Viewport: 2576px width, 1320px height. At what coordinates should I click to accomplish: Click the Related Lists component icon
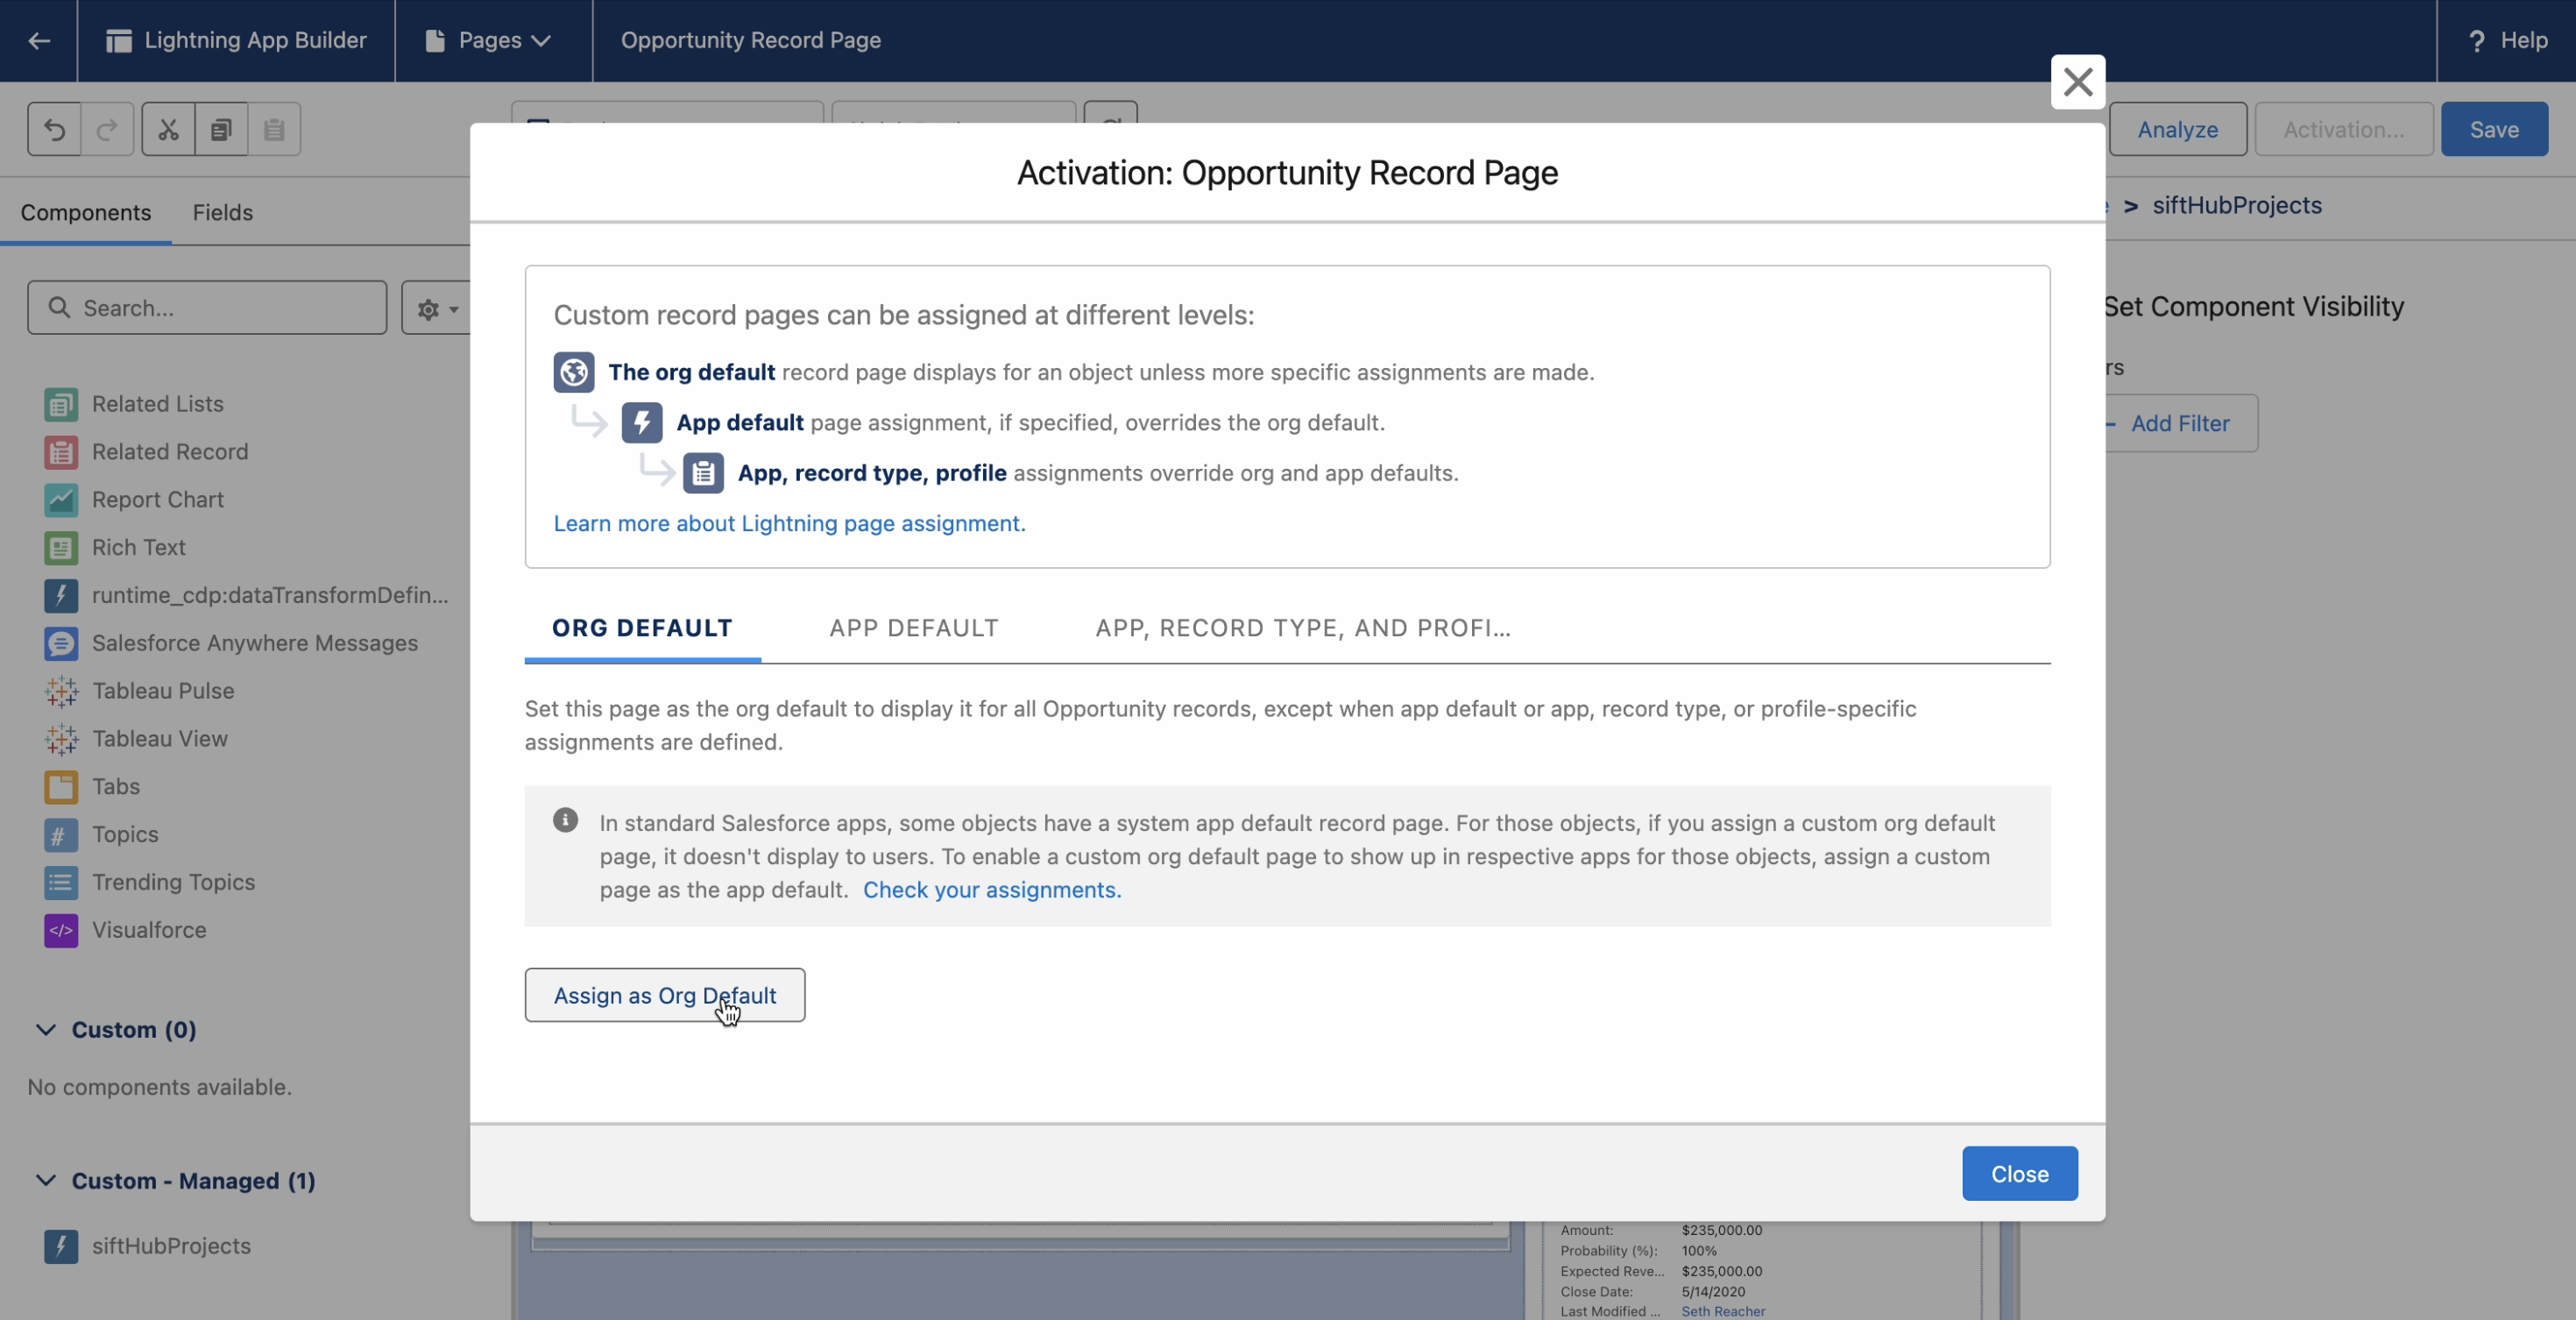(x=61, y=404)
